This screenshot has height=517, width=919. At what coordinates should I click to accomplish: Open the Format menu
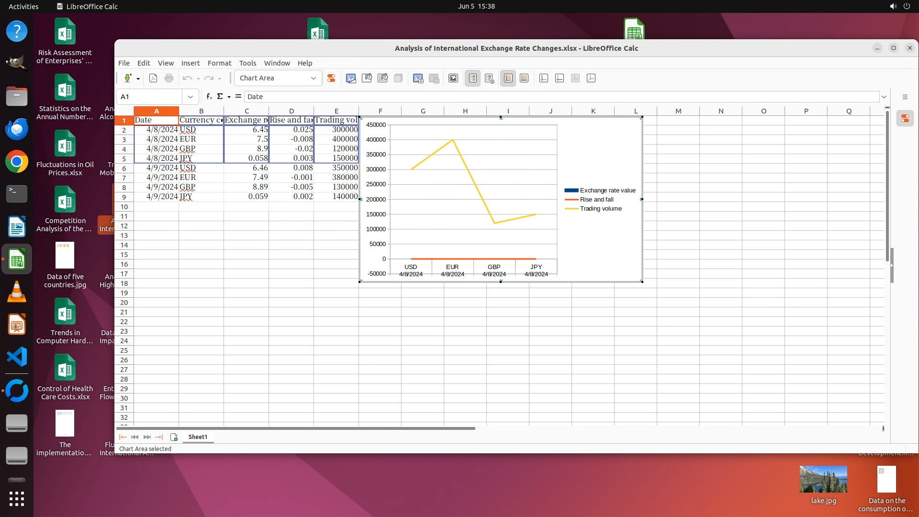(219, 63)
